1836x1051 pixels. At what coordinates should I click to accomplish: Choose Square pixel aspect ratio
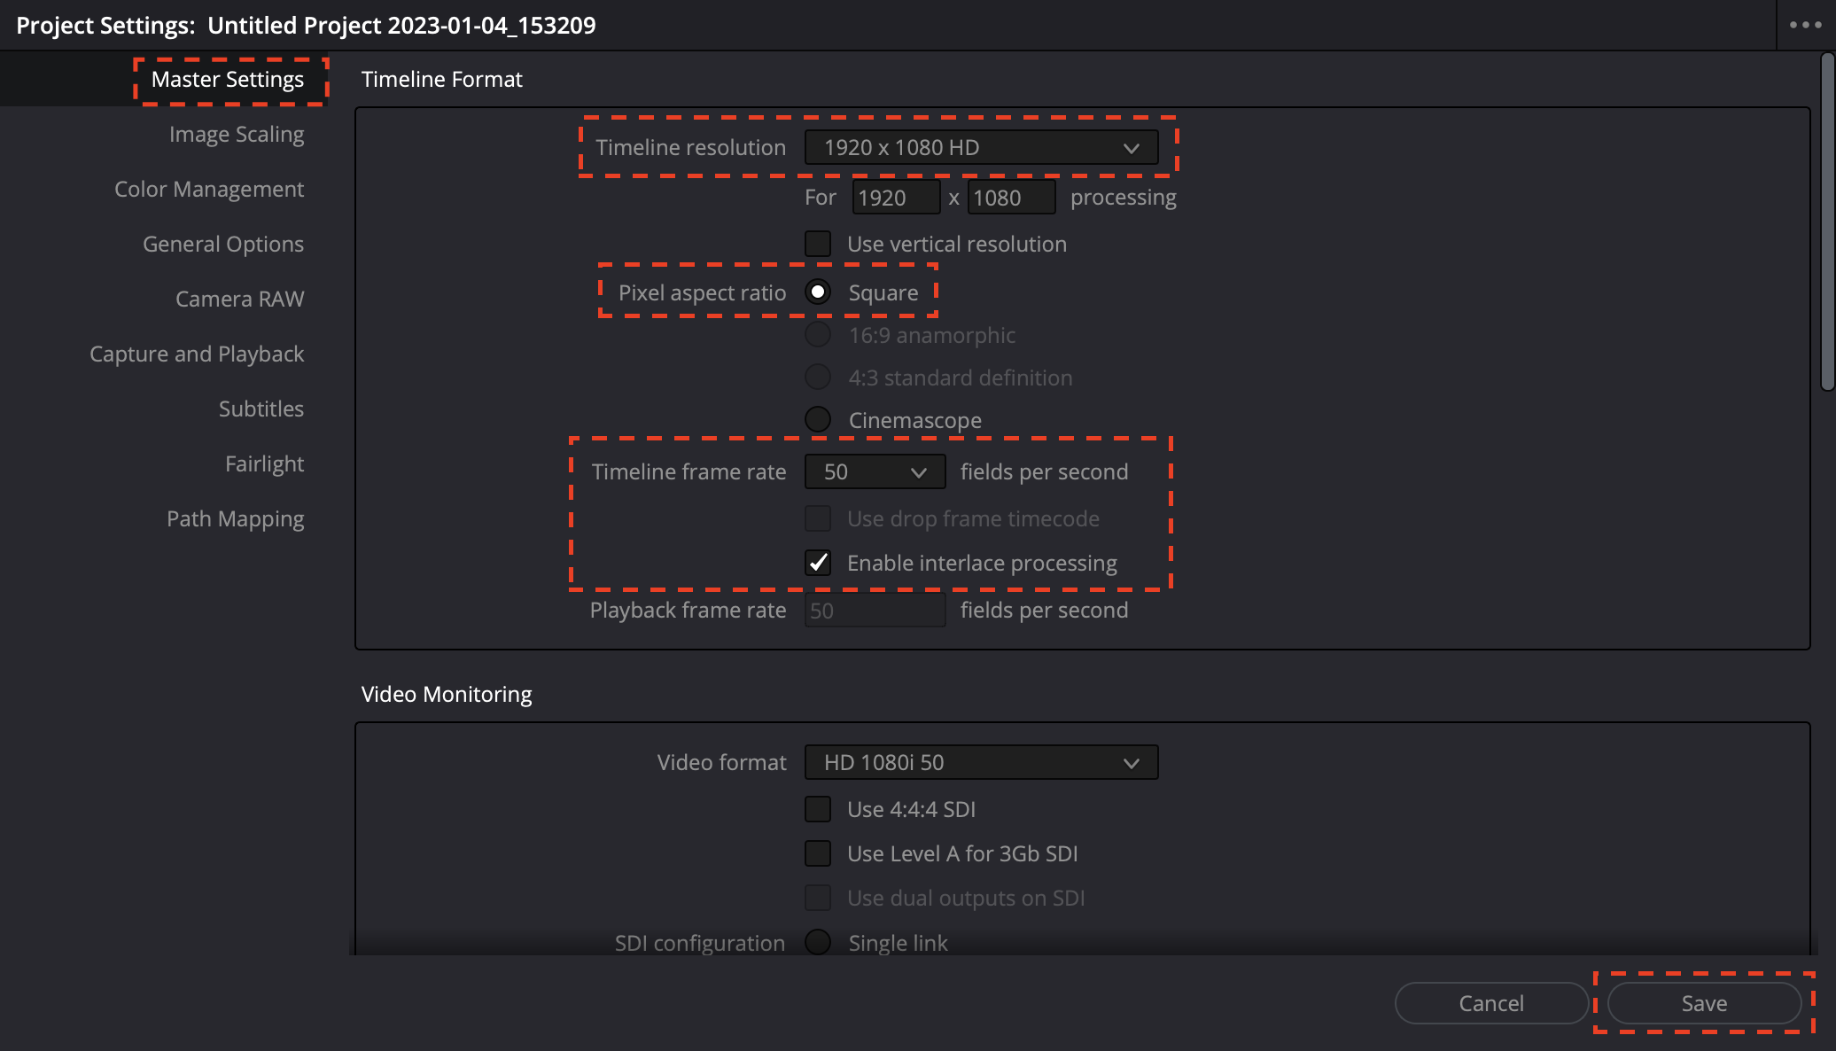pos(818,292)
